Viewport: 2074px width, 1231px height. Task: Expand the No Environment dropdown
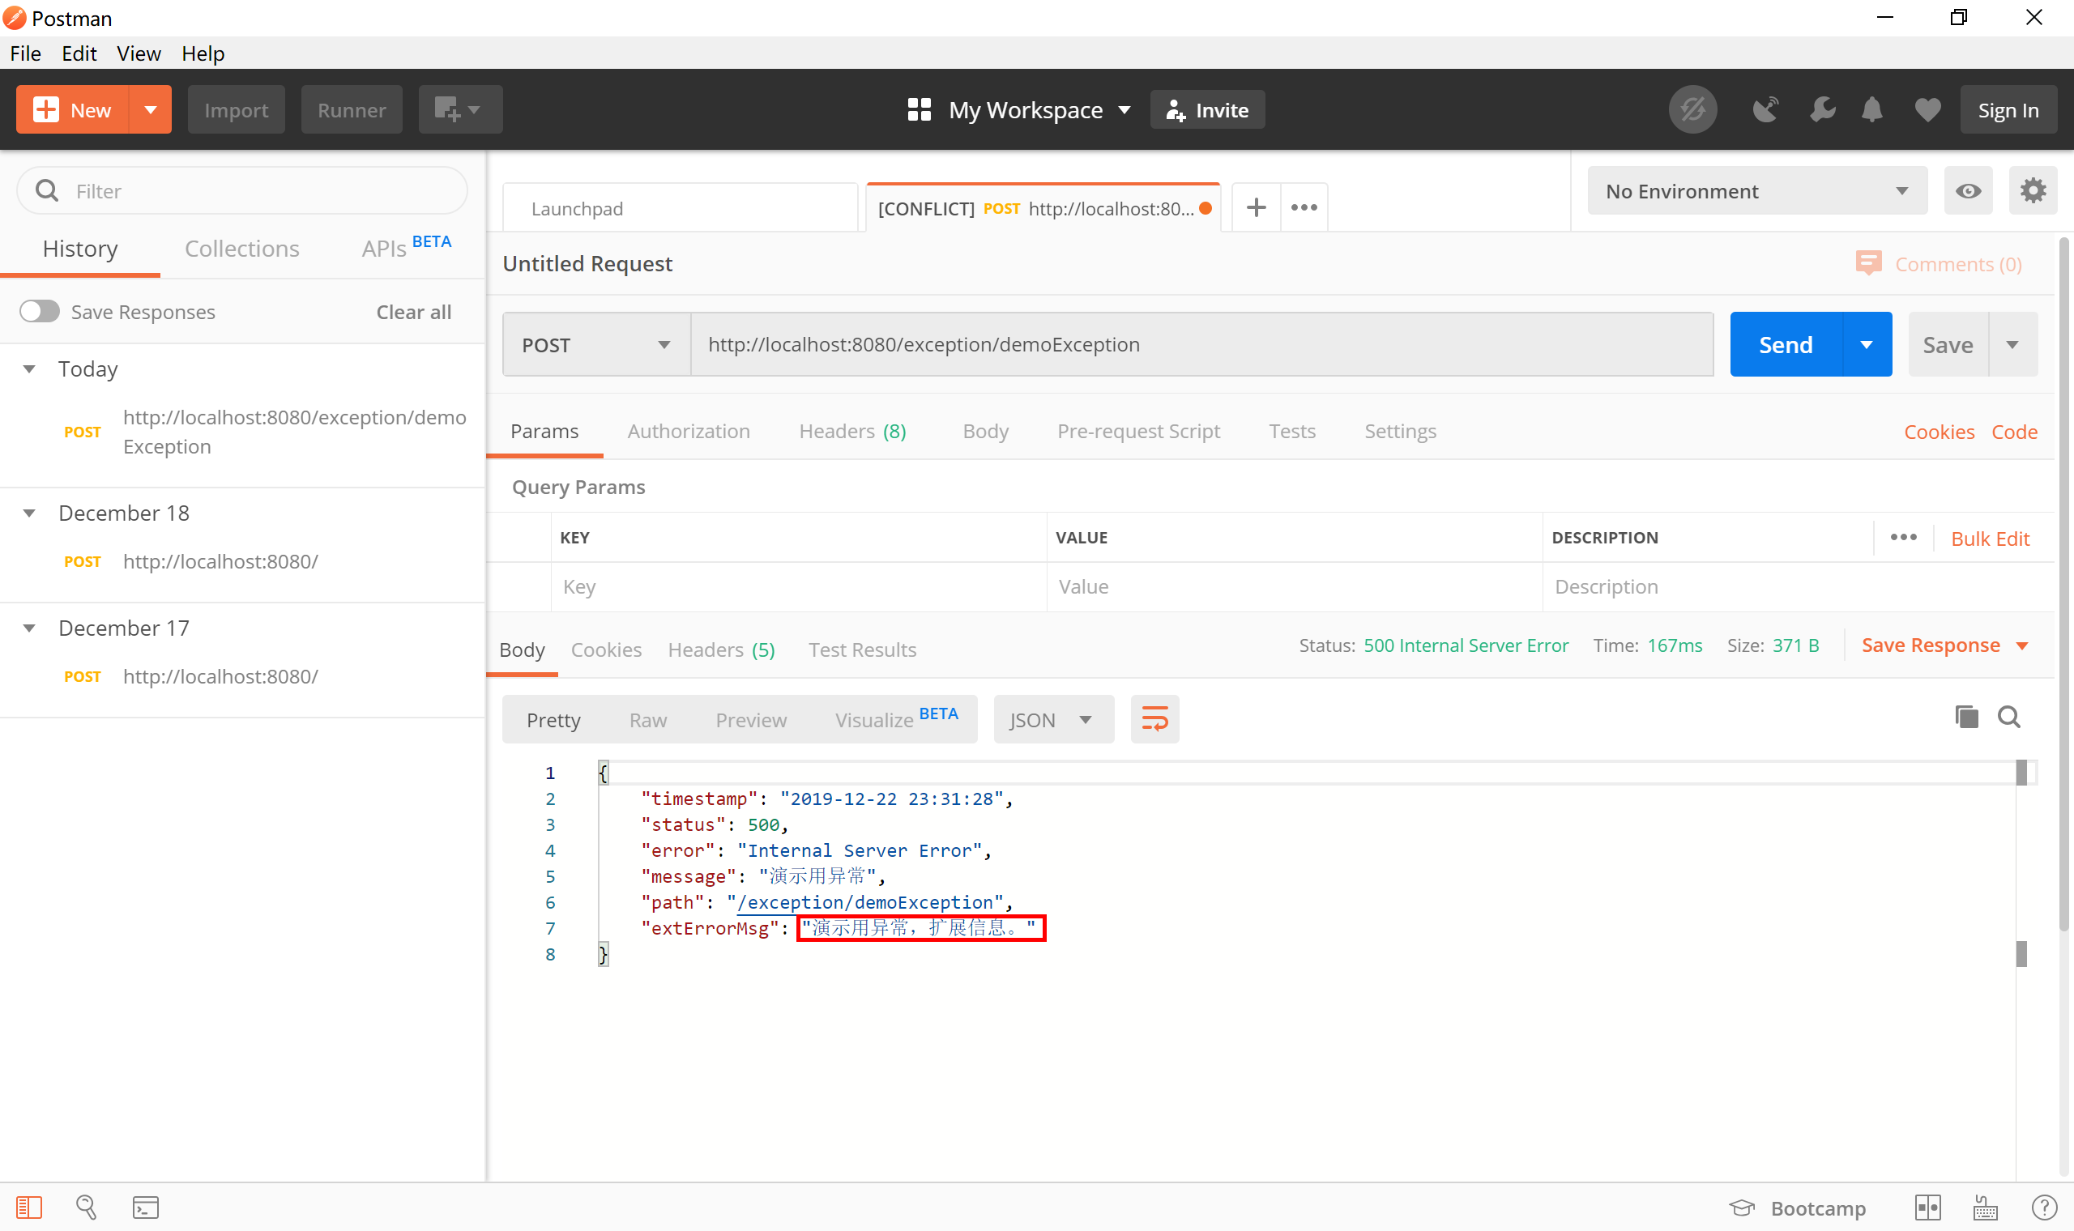[x=1756, y=192]
